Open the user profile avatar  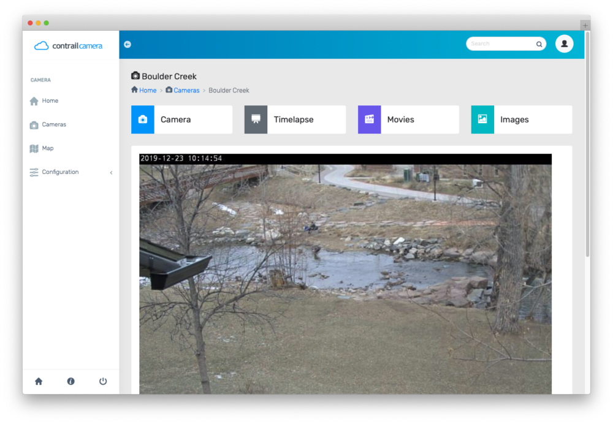coord(564,44)
